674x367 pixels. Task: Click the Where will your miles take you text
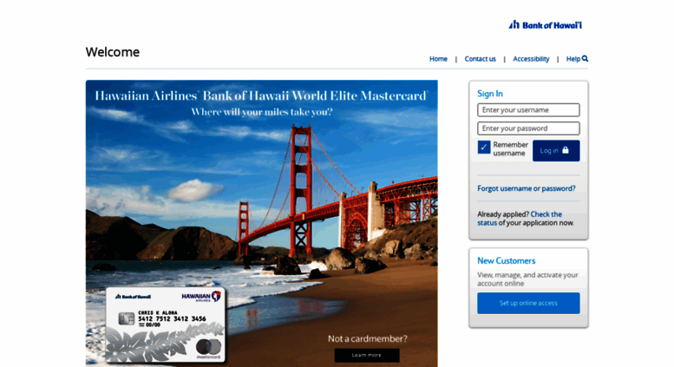pos(262,112)
